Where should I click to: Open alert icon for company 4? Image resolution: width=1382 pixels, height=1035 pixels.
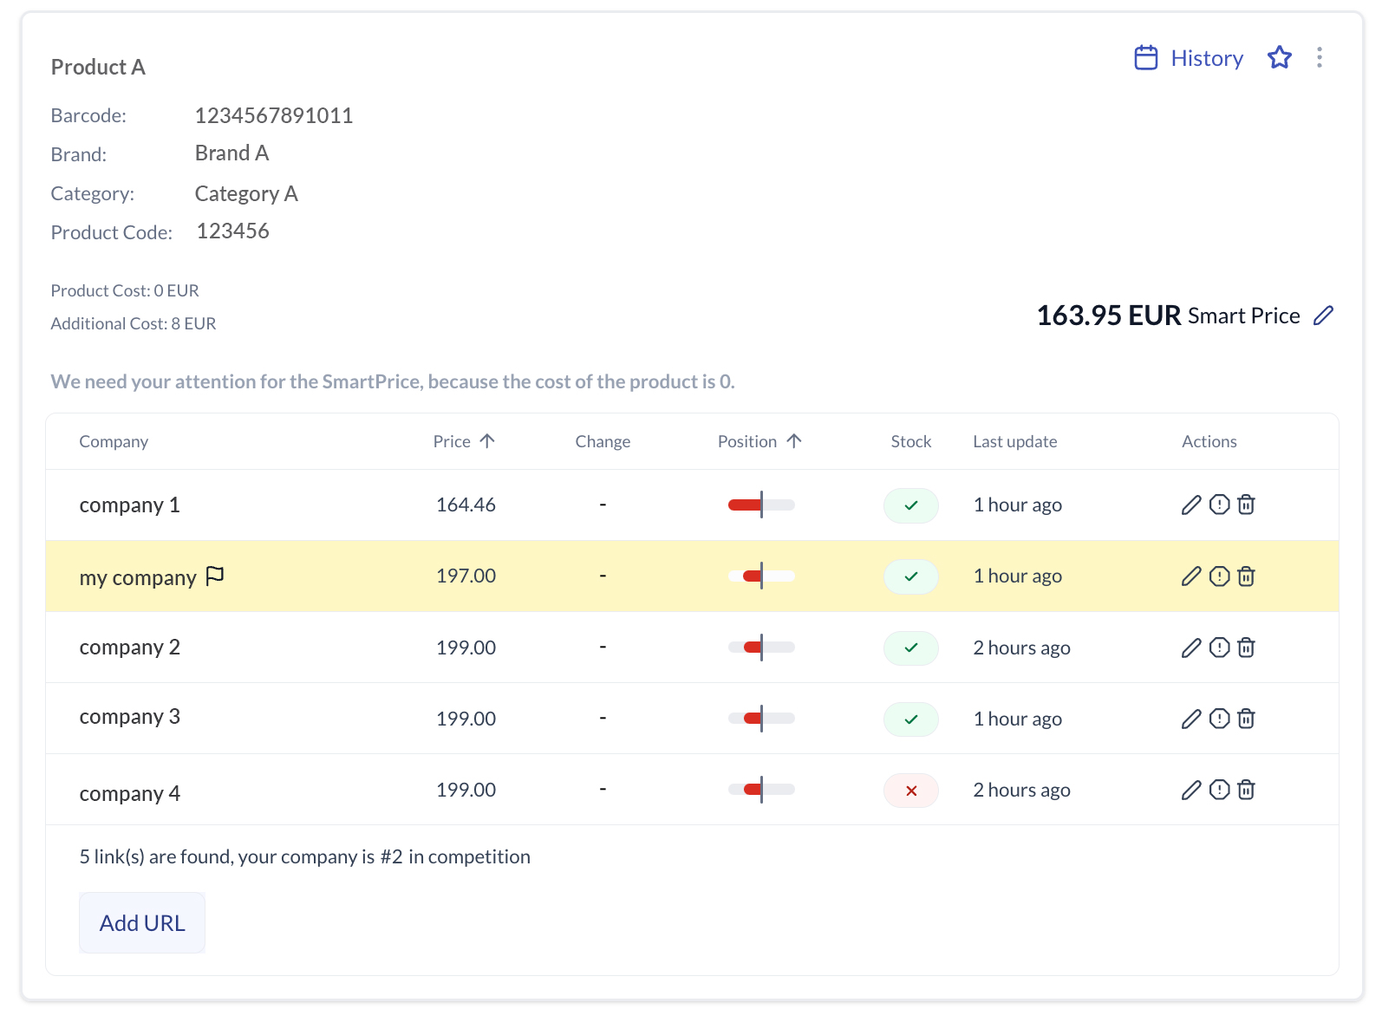1219,790
